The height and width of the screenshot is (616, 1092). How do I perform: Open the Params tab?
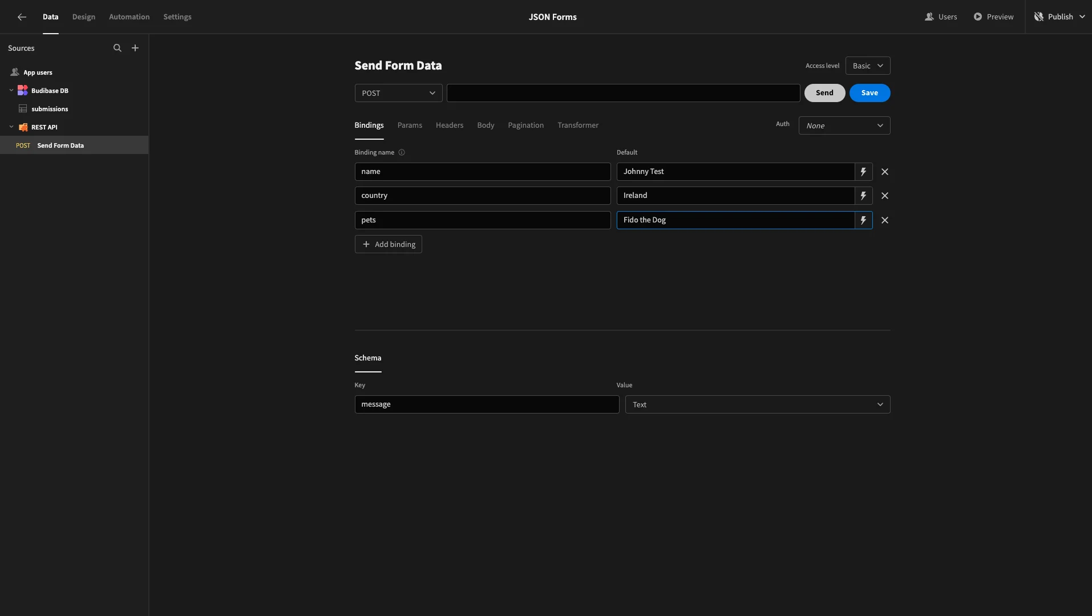410,125
